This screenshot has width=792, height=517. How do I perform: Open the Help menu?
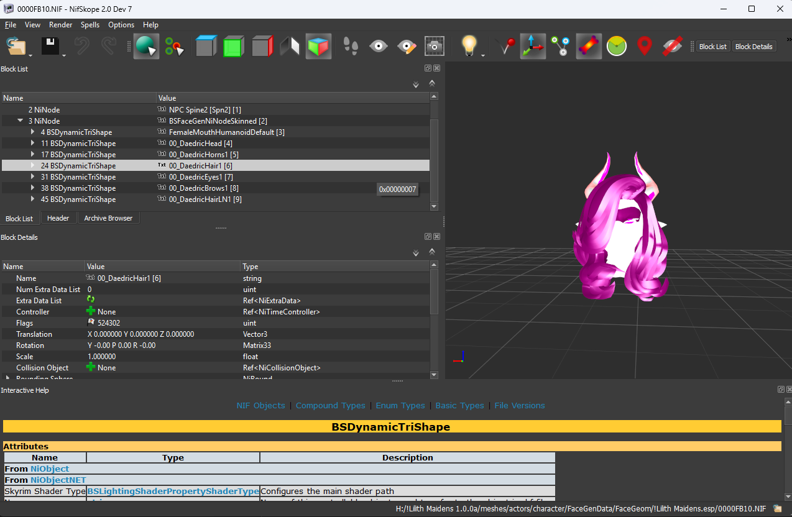coord(150,25)
